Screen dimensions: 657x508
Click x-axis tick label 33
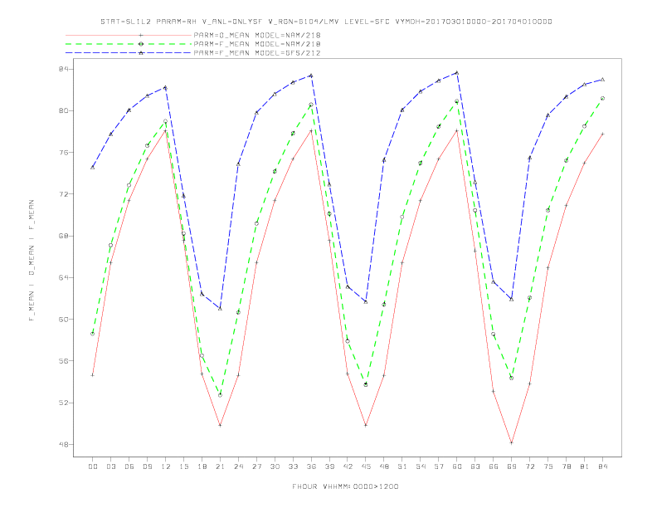click(x=293, y=466)
